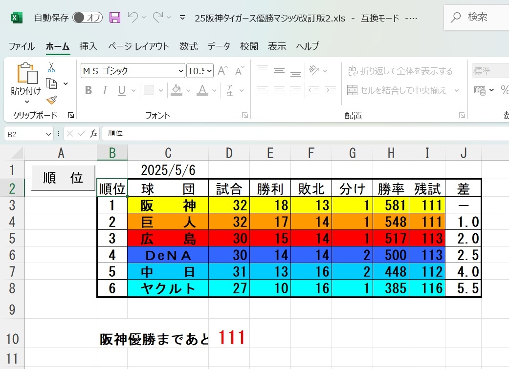Apply cell borders
Image resolution: width=509 pixels, height=369 pixels.
click(x=149, y=90)
